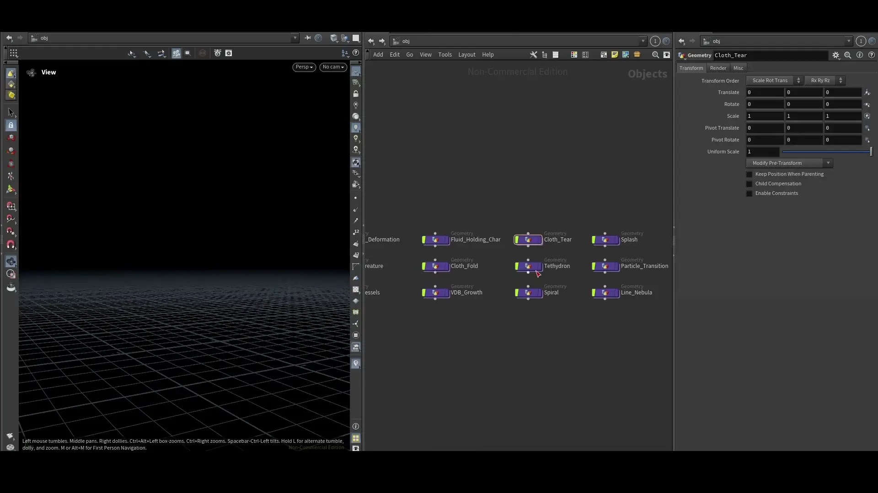This screenshot has width=878, height=493.
Task: Click the hammer-and-wrench customize icon in network toolbar
Action: (534, 55)
